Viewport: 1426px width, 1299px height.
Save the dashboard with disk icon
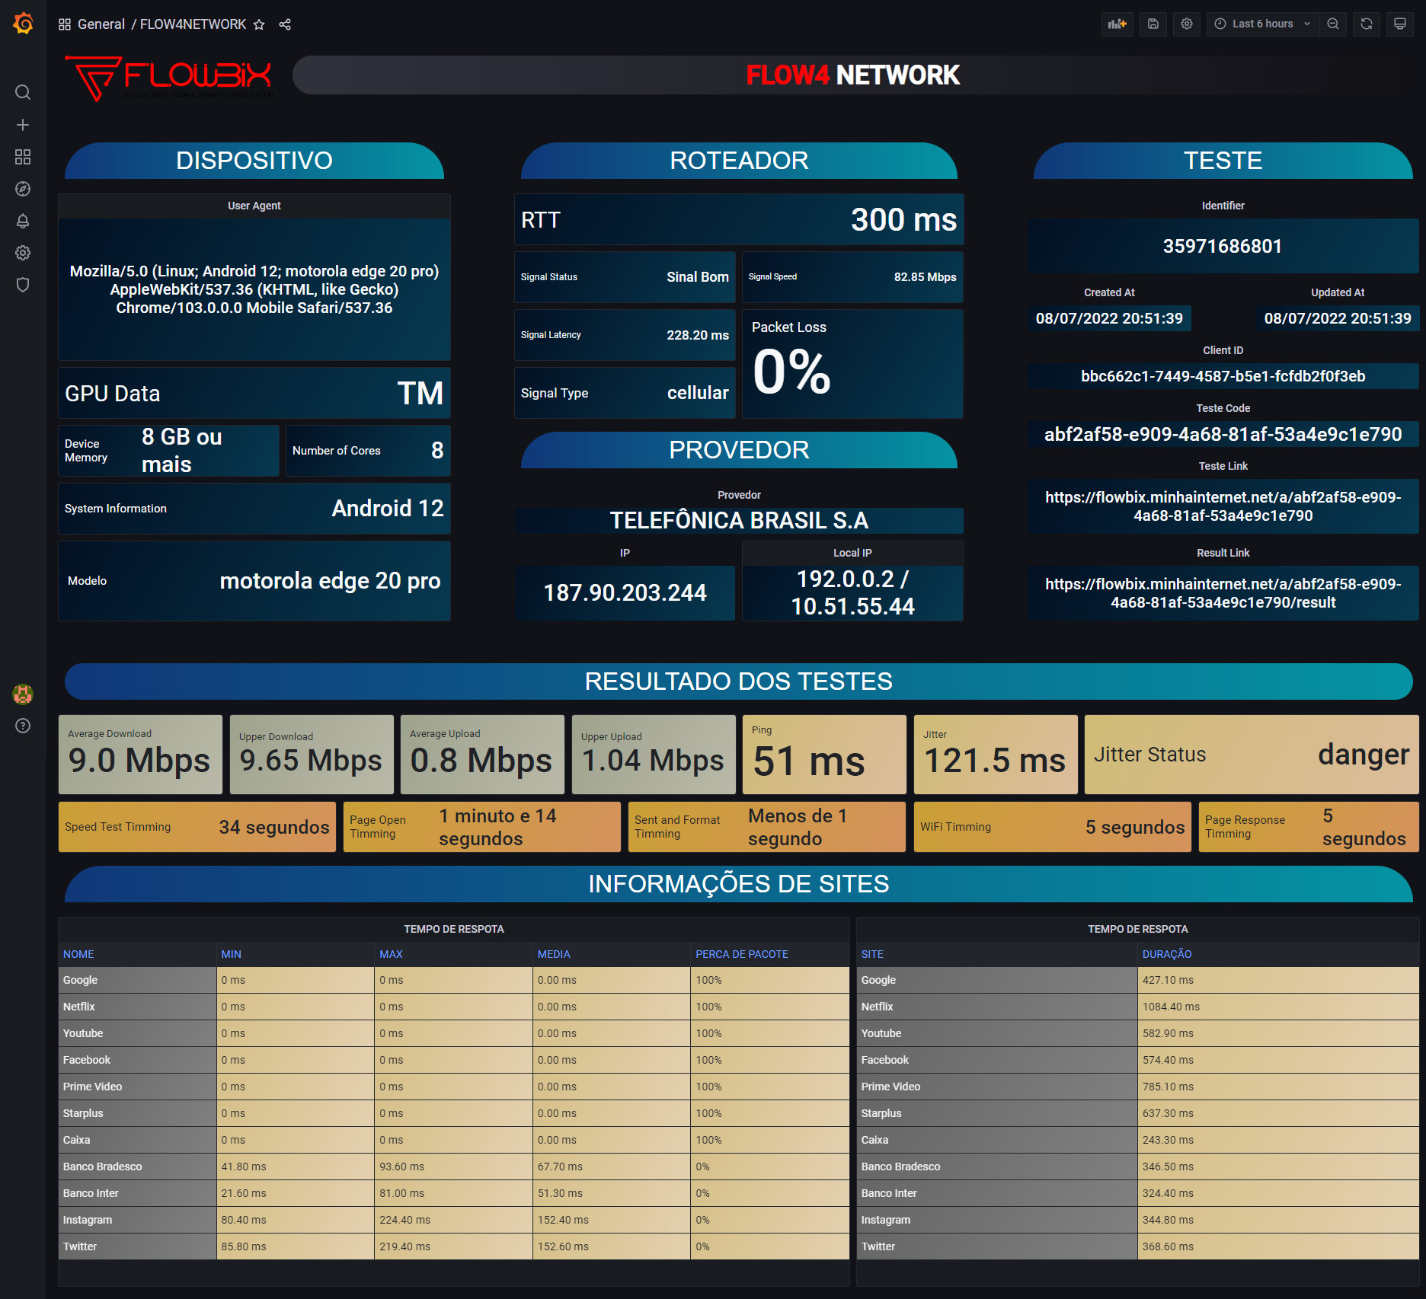(1153, 24)
